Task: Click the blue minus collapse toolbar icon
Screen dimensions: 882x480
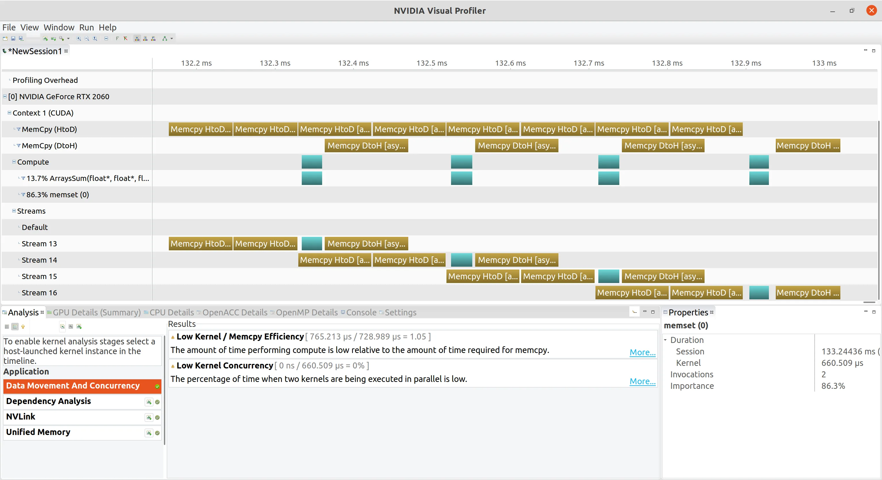Action: click(x=106, y=39)
